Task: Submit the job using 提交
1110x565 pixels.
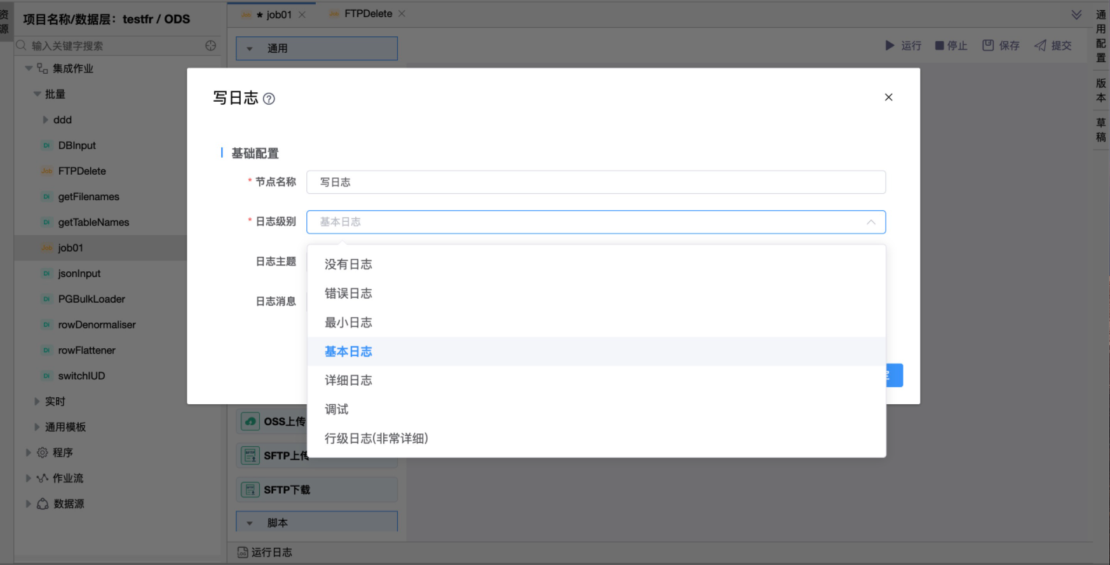Action: (1053, 46)
